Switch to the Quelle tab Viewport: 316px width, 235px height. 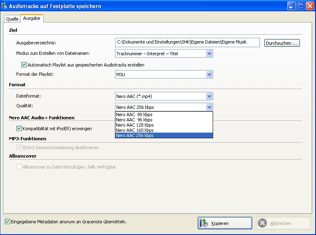click(x=12, y=19)
